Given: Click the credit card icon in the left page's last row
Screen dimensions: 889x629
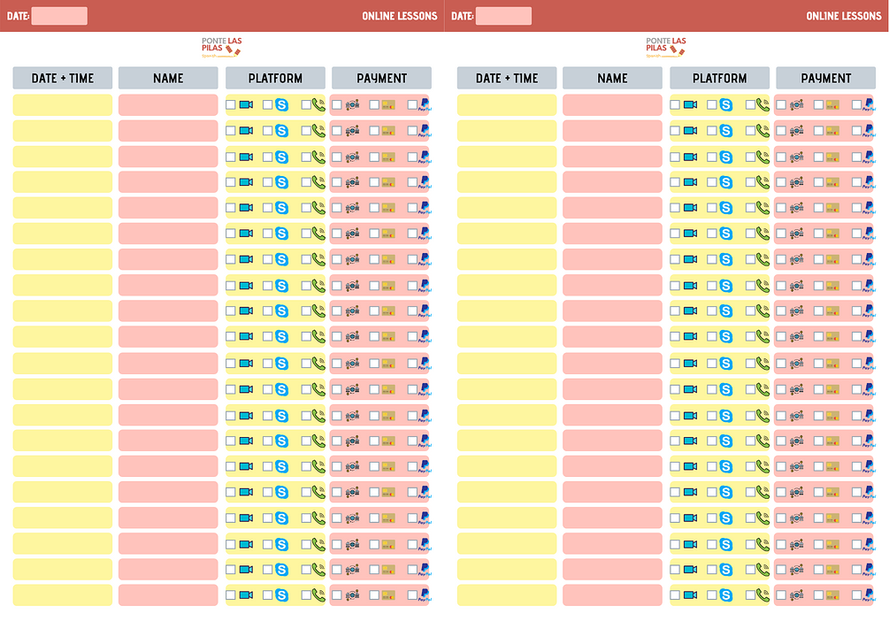Looking at the screenshot, I should tap(388, 595).
